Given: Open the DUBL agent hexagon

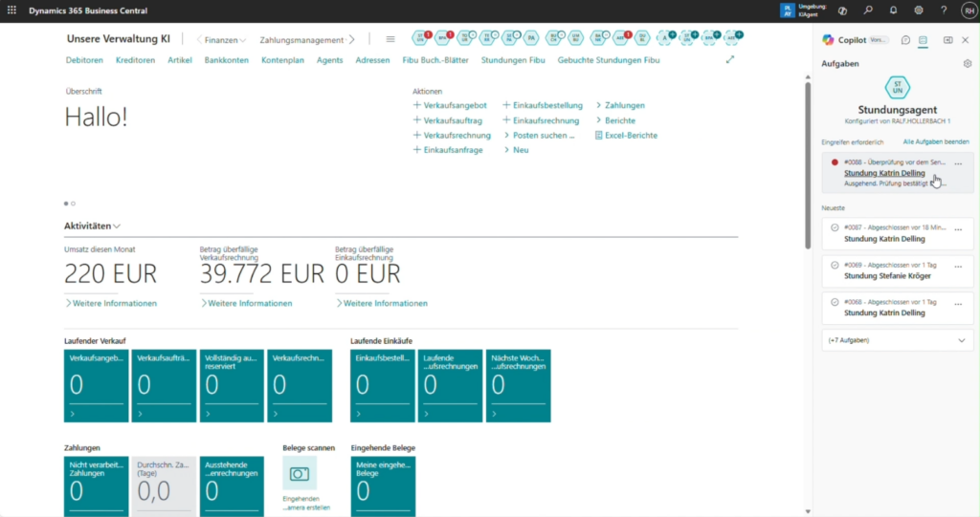Looking at the screenshot, I should pyautogui.click(x=642, y=38).
